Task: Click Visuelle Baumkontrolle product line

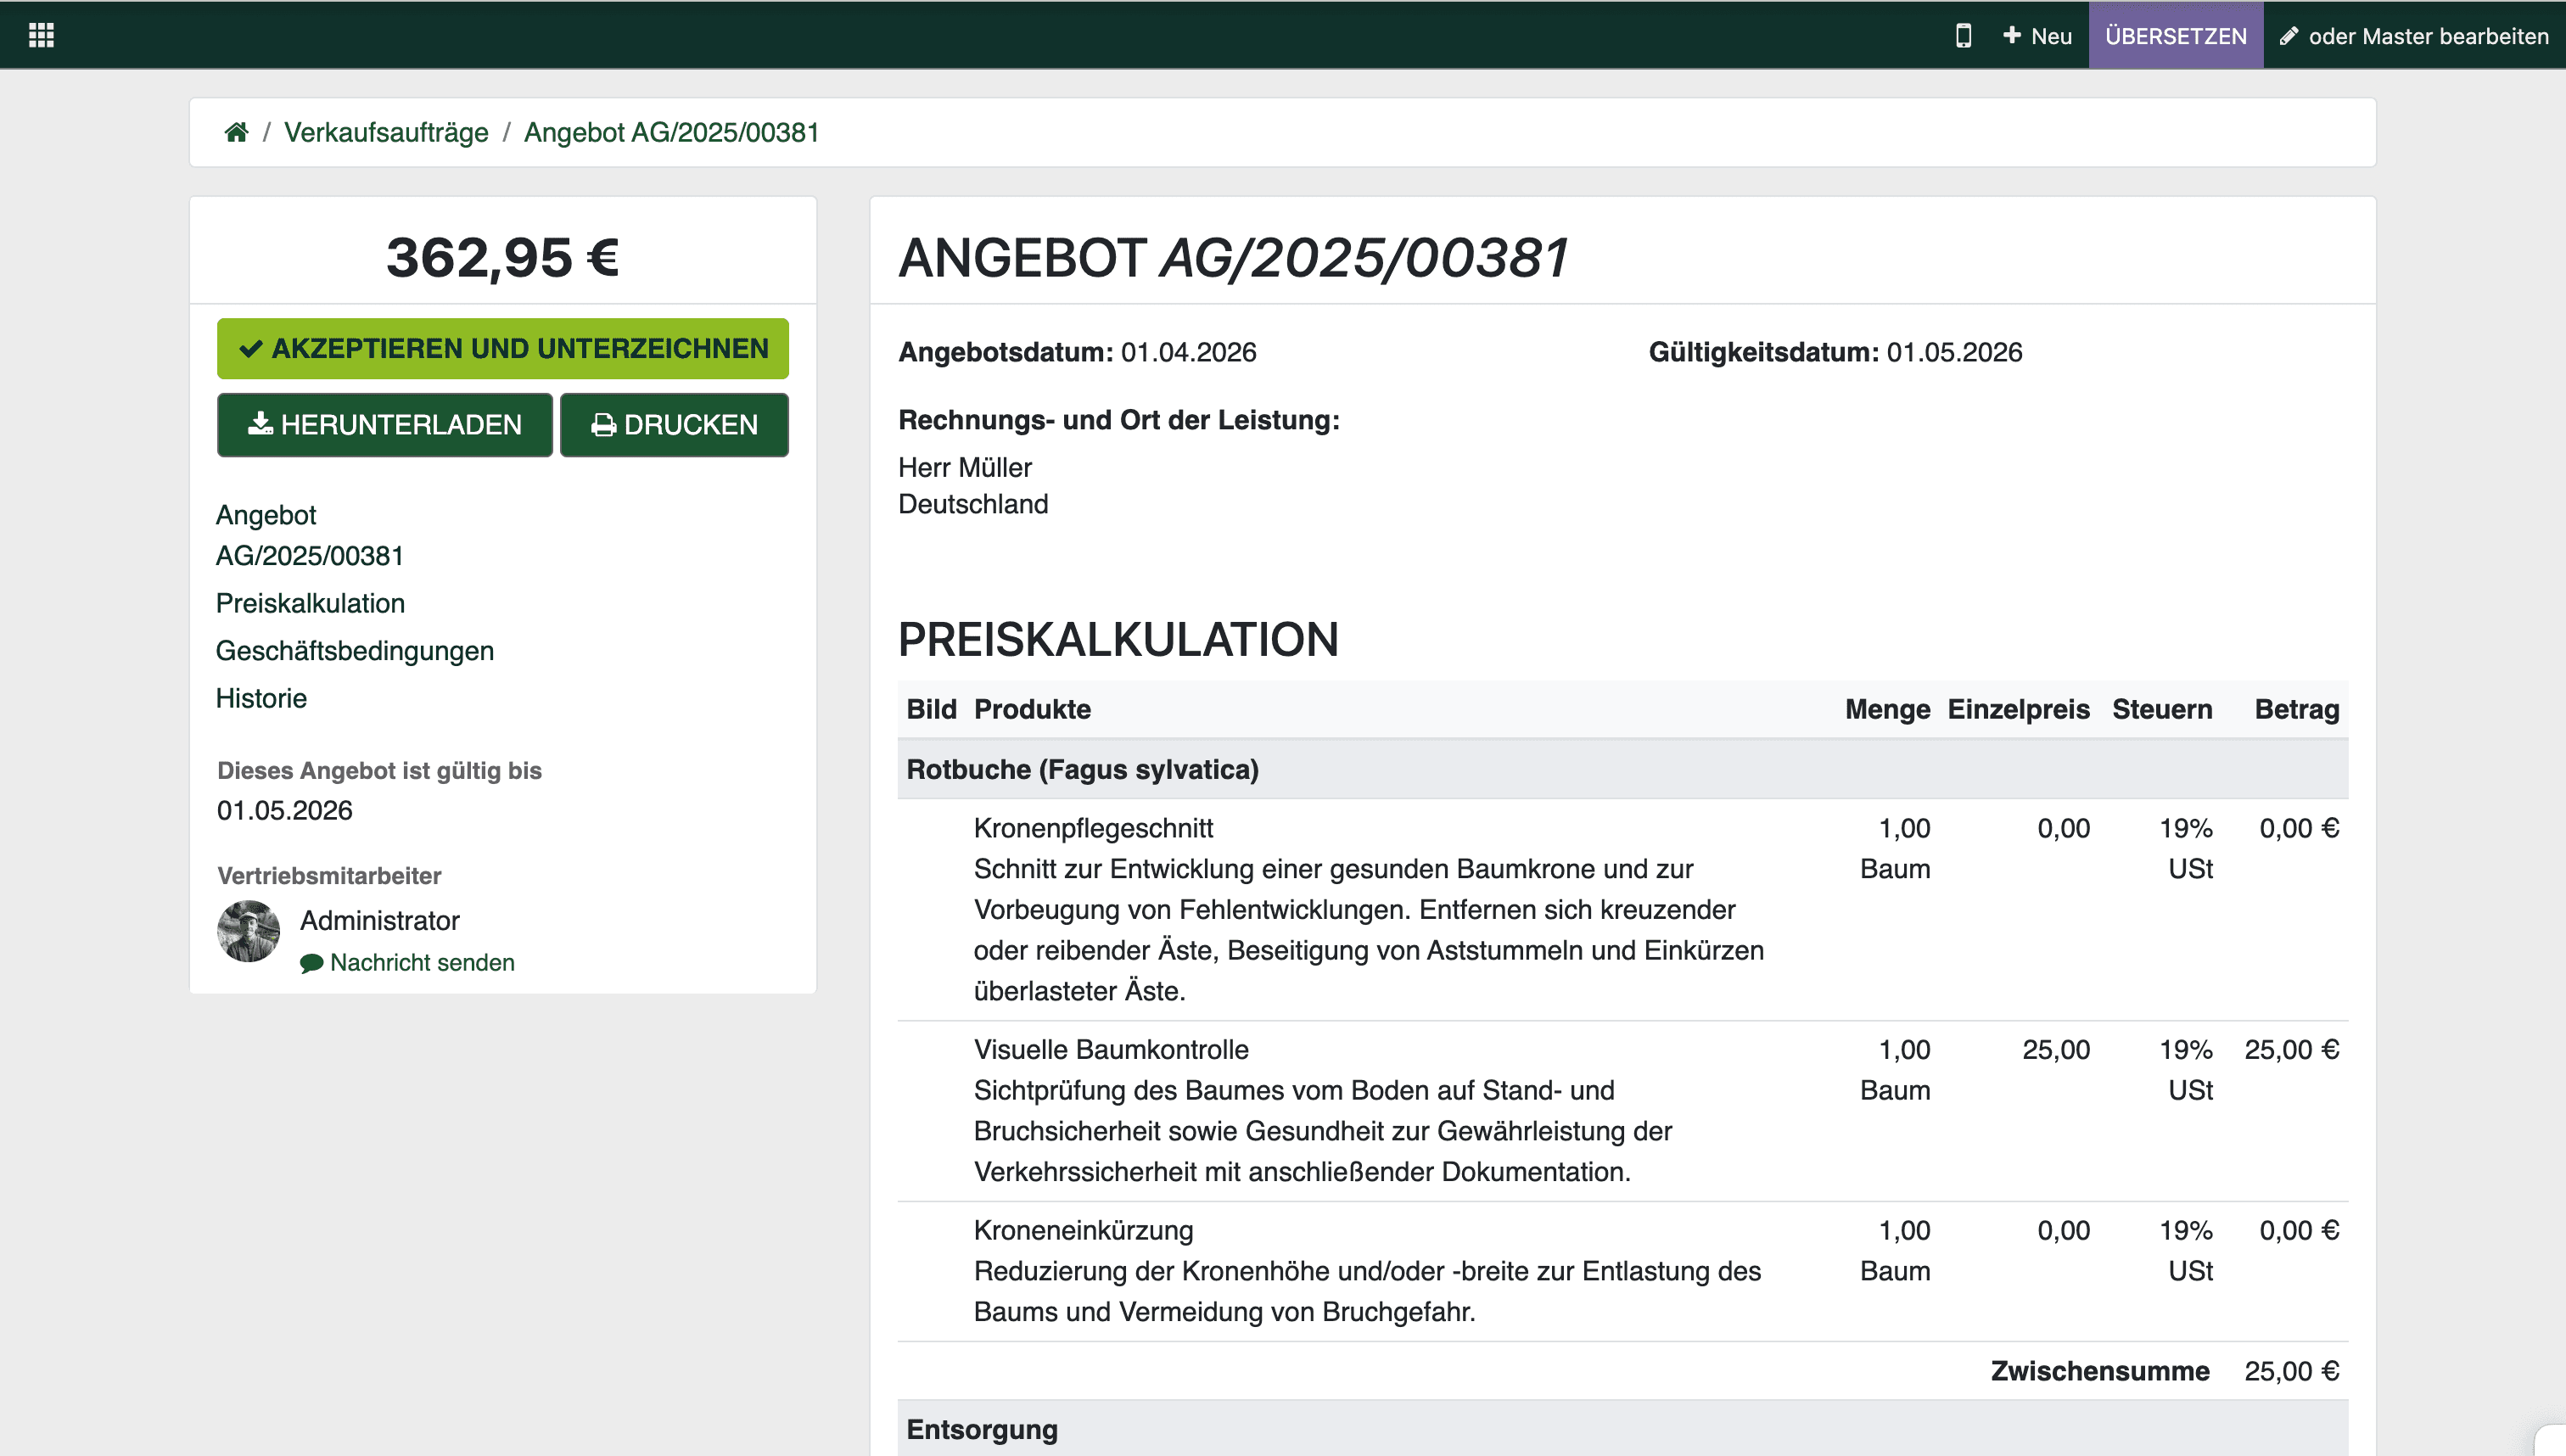Action: pyautogui.click(x=1110, y=1049)
